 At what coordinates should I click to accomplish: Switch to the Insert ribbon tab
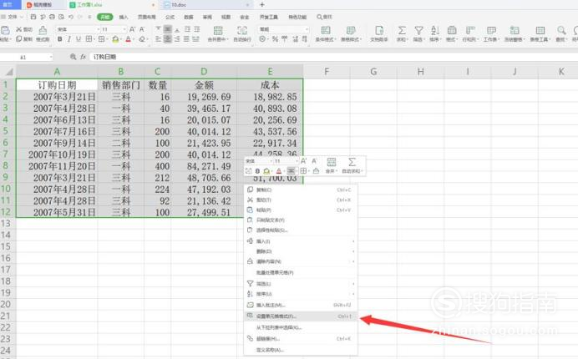point(124,17)
